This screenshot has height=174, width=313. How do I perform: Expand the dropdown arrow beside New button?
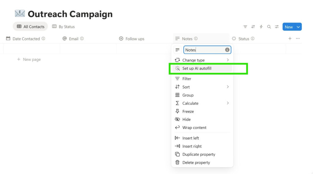298,27
